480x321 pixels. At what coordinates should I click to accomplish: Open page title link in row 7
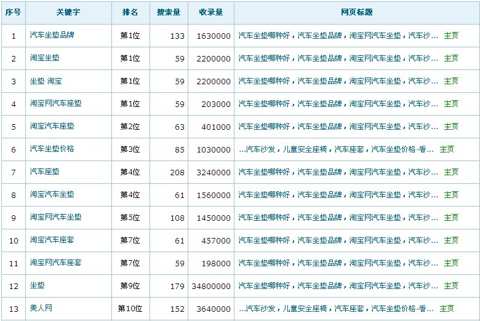[x=338, y=172]
